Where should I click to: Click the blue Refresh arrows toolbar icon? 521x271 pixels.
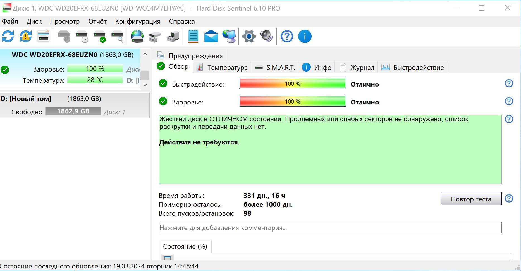pos(8,36)
